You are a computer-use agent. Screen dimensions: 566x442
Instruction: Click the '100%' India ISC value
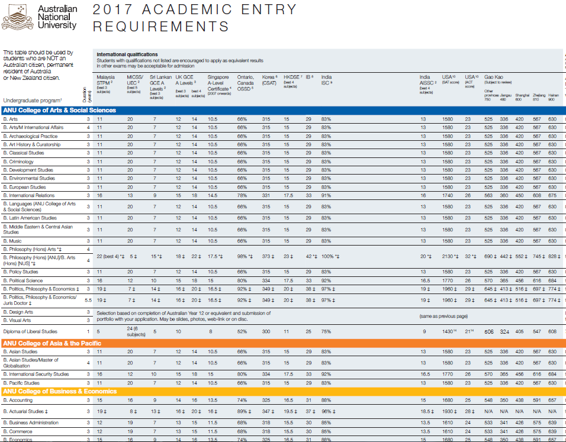pos(330,257)
